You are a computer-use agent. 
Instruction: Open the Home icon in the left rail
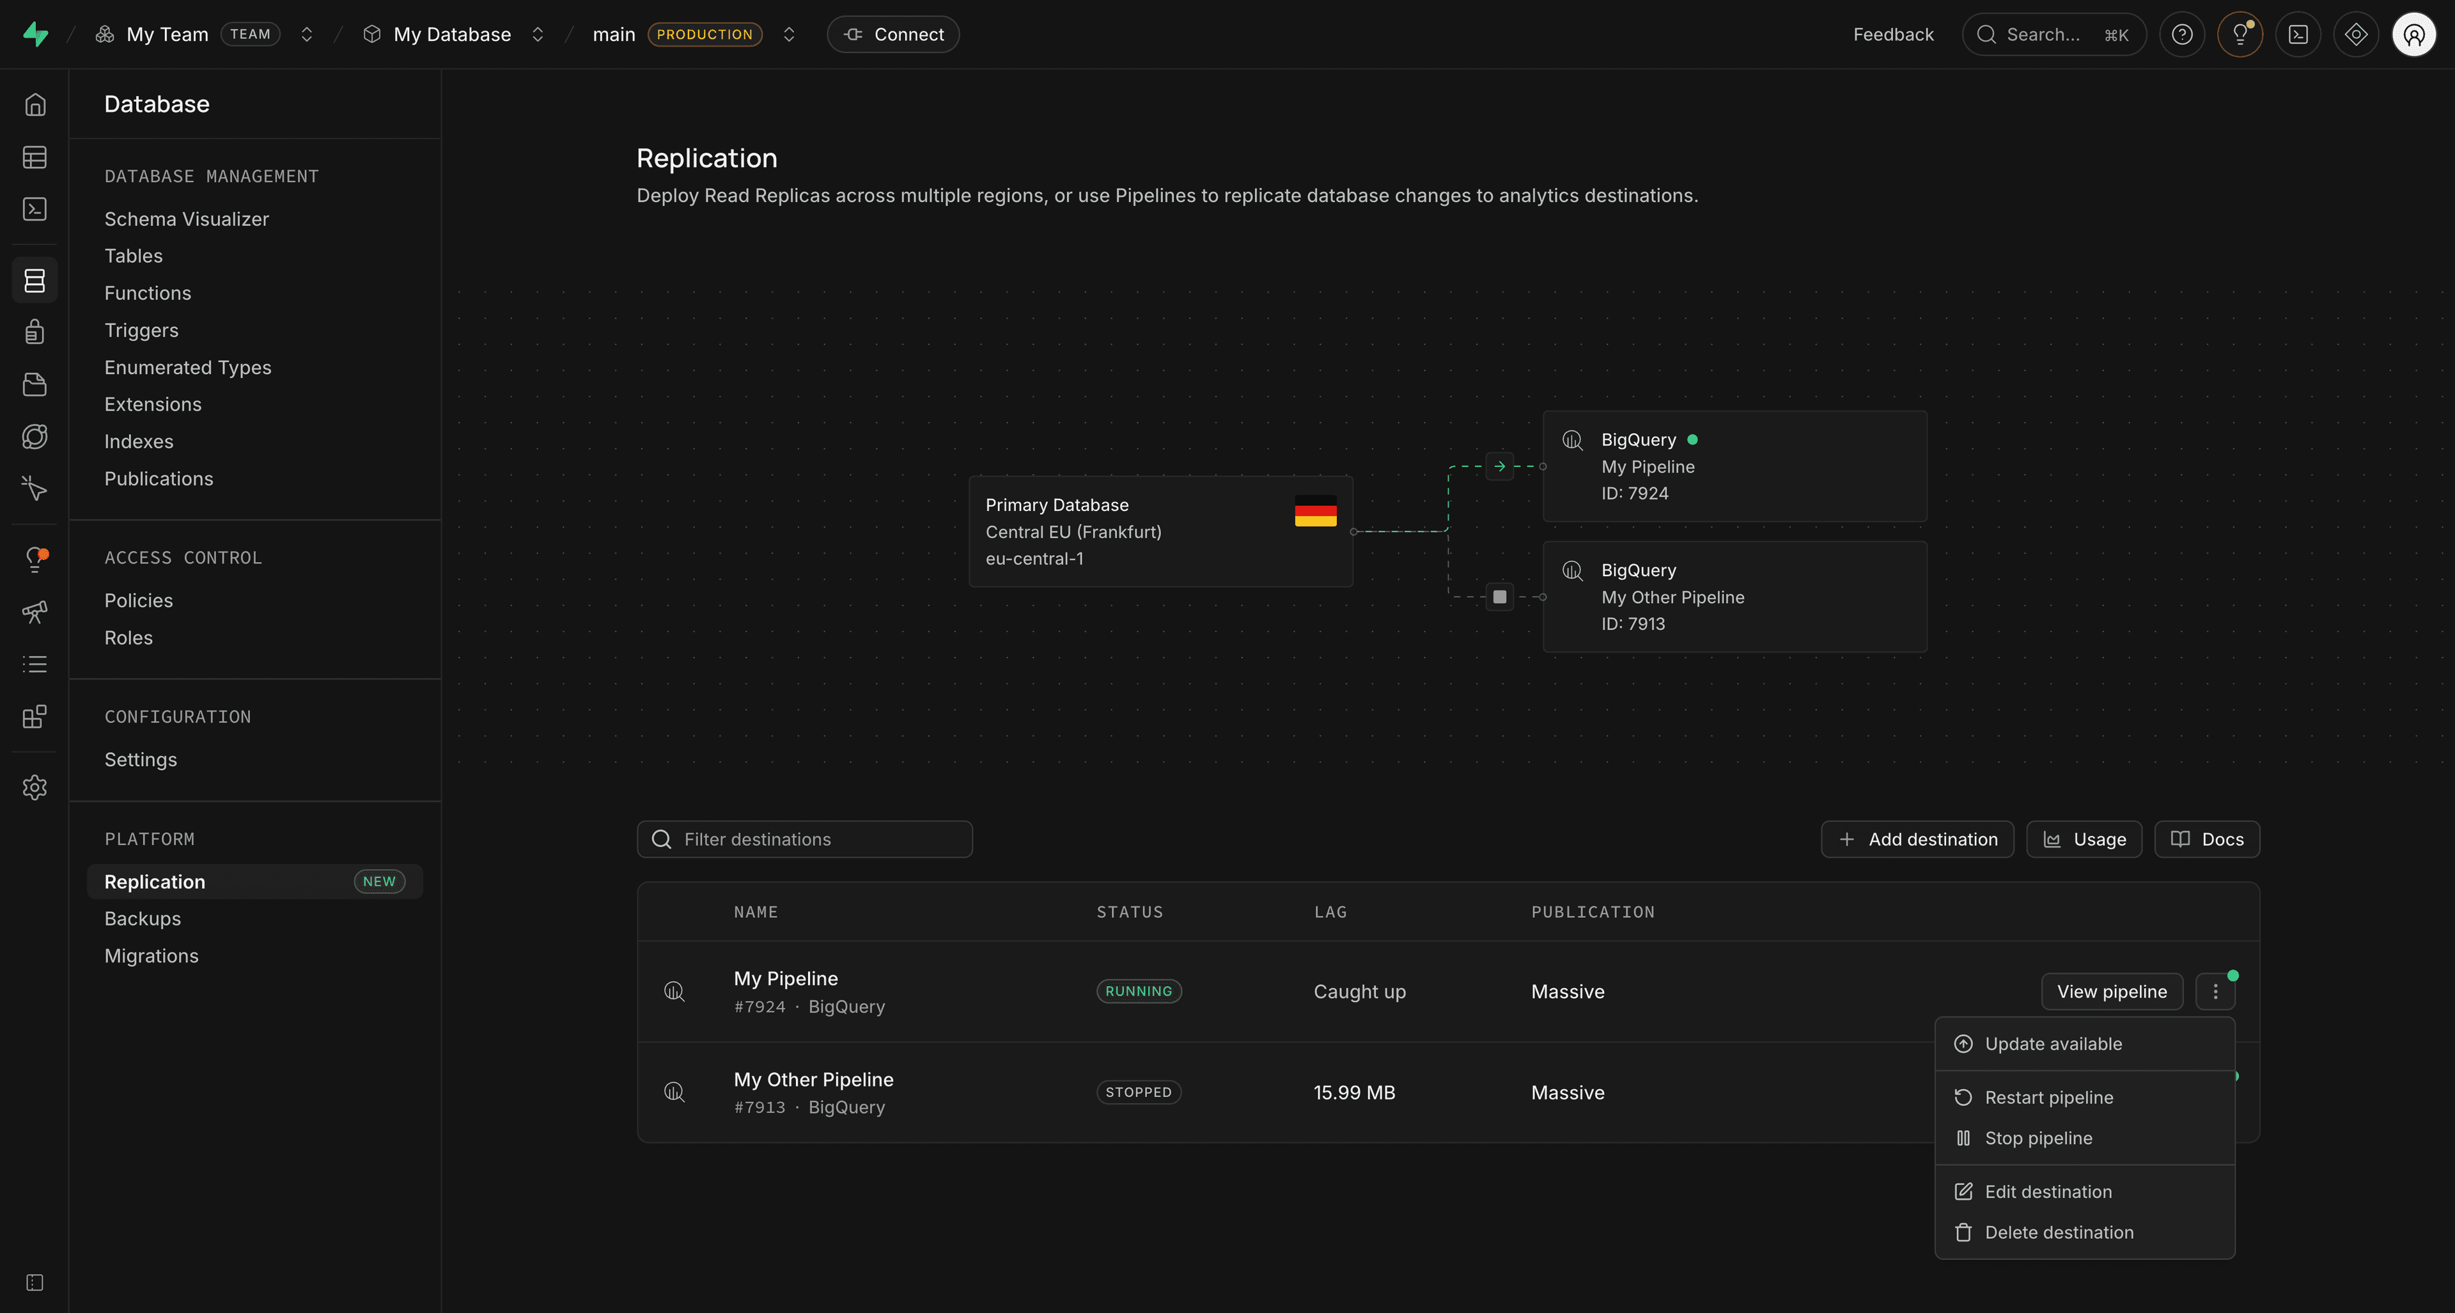pyautogui.click(x=35, y=105)
